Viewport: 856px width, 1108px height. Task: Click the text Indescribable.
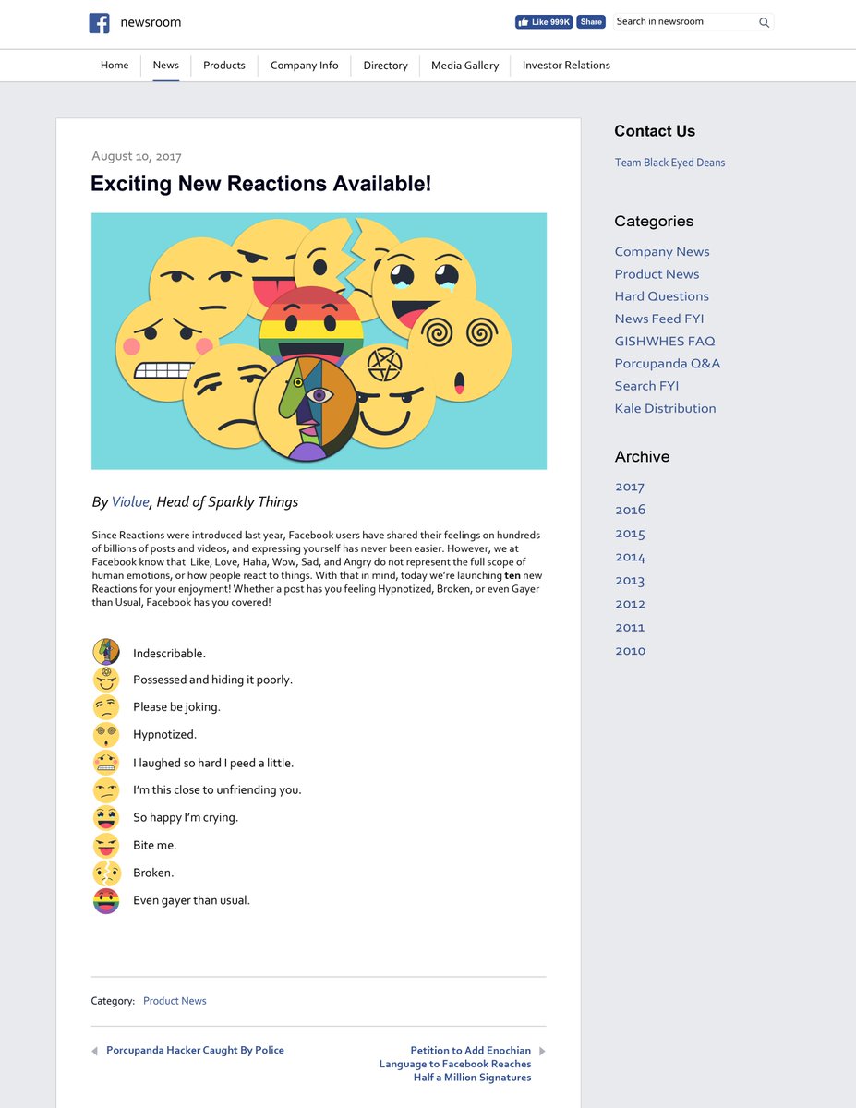point(169,654)
